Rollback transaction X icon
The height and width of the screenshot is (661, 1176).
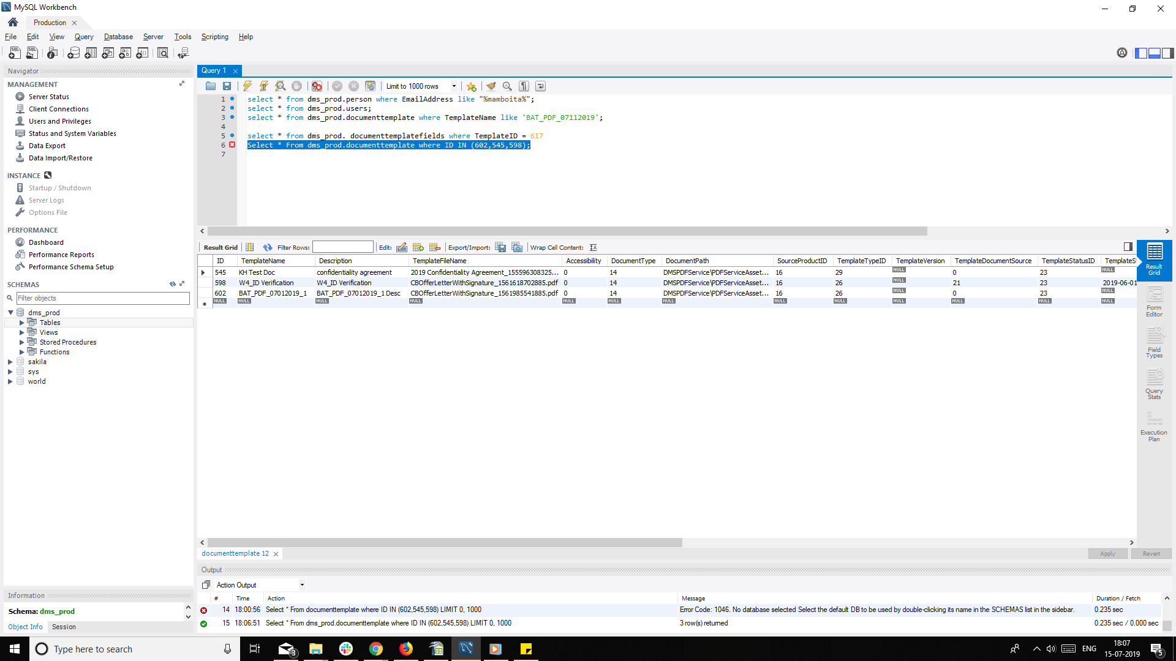pos(354,86)
